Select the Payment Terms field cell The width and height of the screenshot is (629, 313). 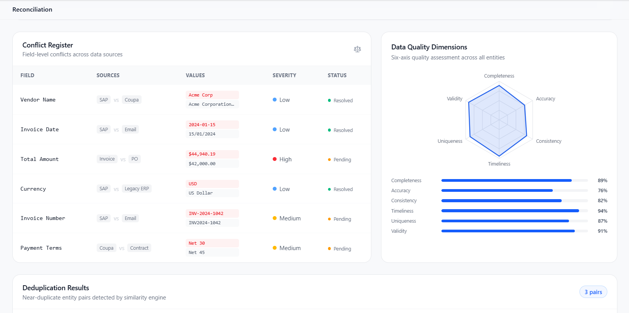41,248
